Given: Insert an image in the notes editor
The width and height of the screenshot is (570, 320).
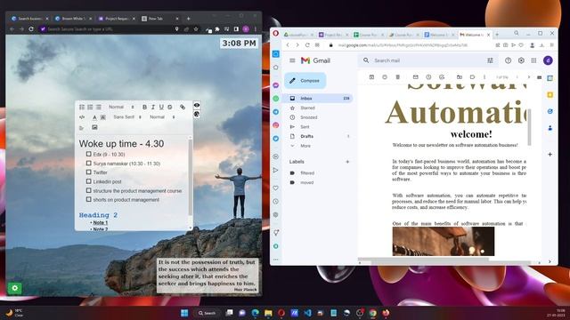Looking at the screenshot, I should pos(94,127).
